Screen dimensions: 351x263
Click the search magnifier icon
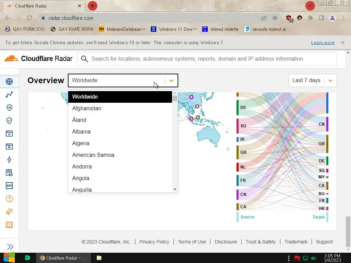click(x=84, y=59)
